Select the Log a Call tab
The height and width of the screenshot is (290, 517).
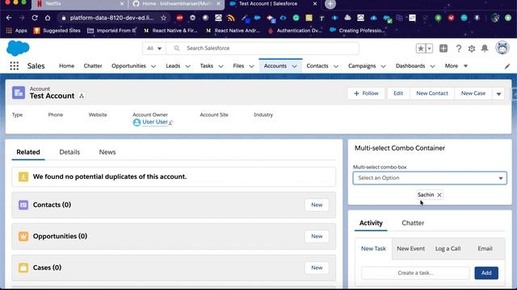(448, 249)
